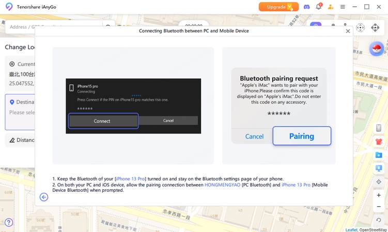The width and height of the screenshot is (388, 232).
Task: Click Connect in the PC pairing illustration
Action: pyautogui.click(x=103, y=121)
